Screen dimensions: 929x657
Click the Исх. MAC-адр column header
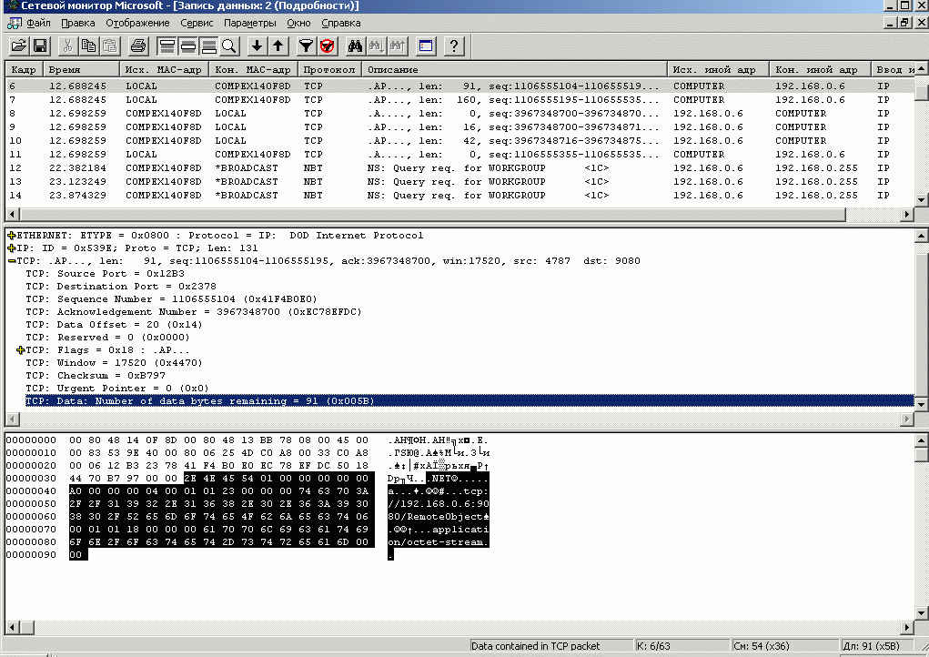tap(164, 69)
